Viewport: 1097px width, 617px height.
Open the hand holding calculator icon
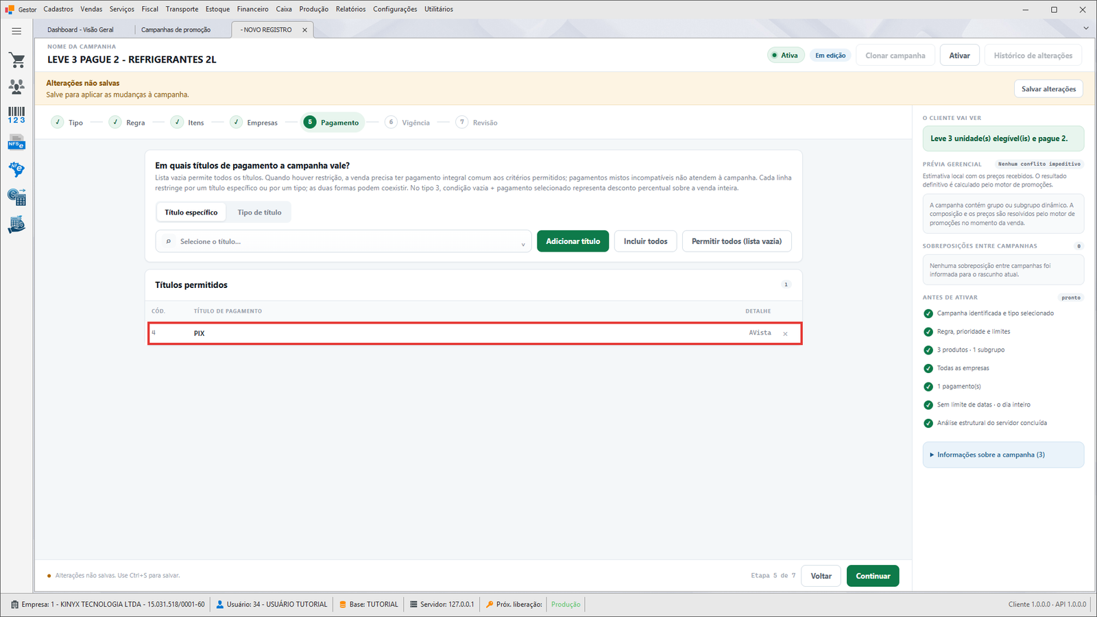[16, 225]
